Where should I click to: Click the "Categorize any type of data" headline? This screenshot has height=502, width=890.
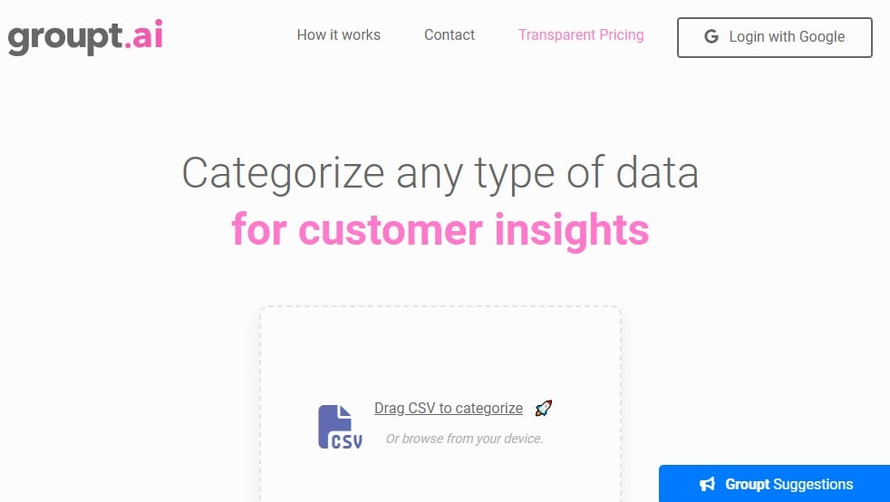pos(440,172)
